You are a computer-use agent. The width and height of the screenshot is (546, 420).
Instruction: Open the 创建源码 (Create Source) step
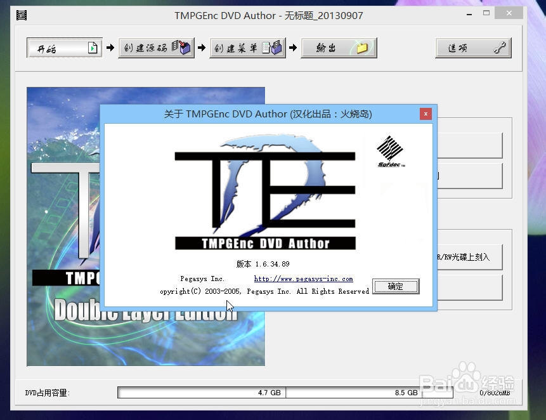pos(156,48)
